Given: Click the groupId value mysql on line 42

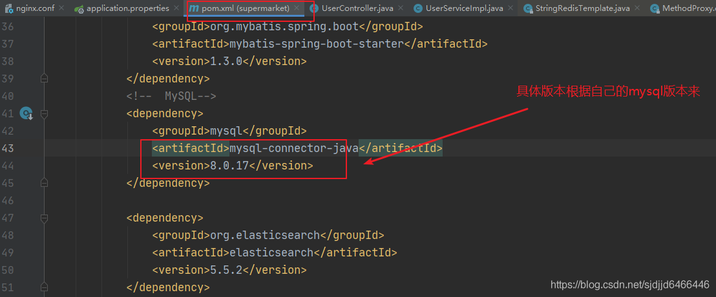Looking at the screenshot, I should click(226, 131).
